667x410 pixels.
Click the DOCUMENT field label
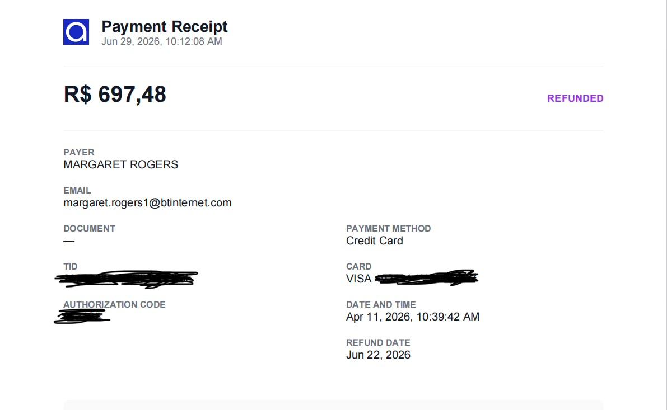pyautogui.click(x=90, y=229)
